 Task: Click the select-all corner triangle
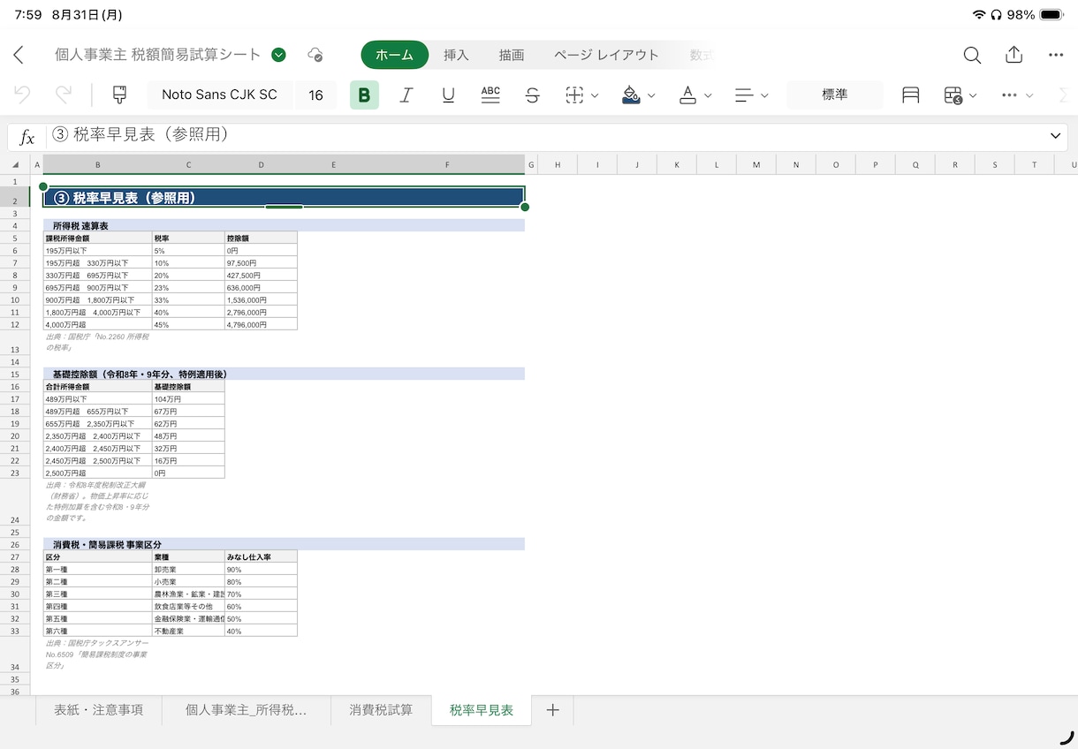[x=15, y=164]
